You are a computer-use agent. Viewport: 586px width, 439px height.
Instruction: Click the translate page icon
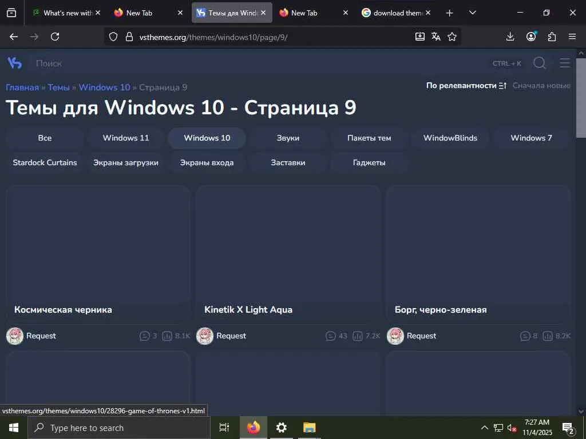(435, 37)
